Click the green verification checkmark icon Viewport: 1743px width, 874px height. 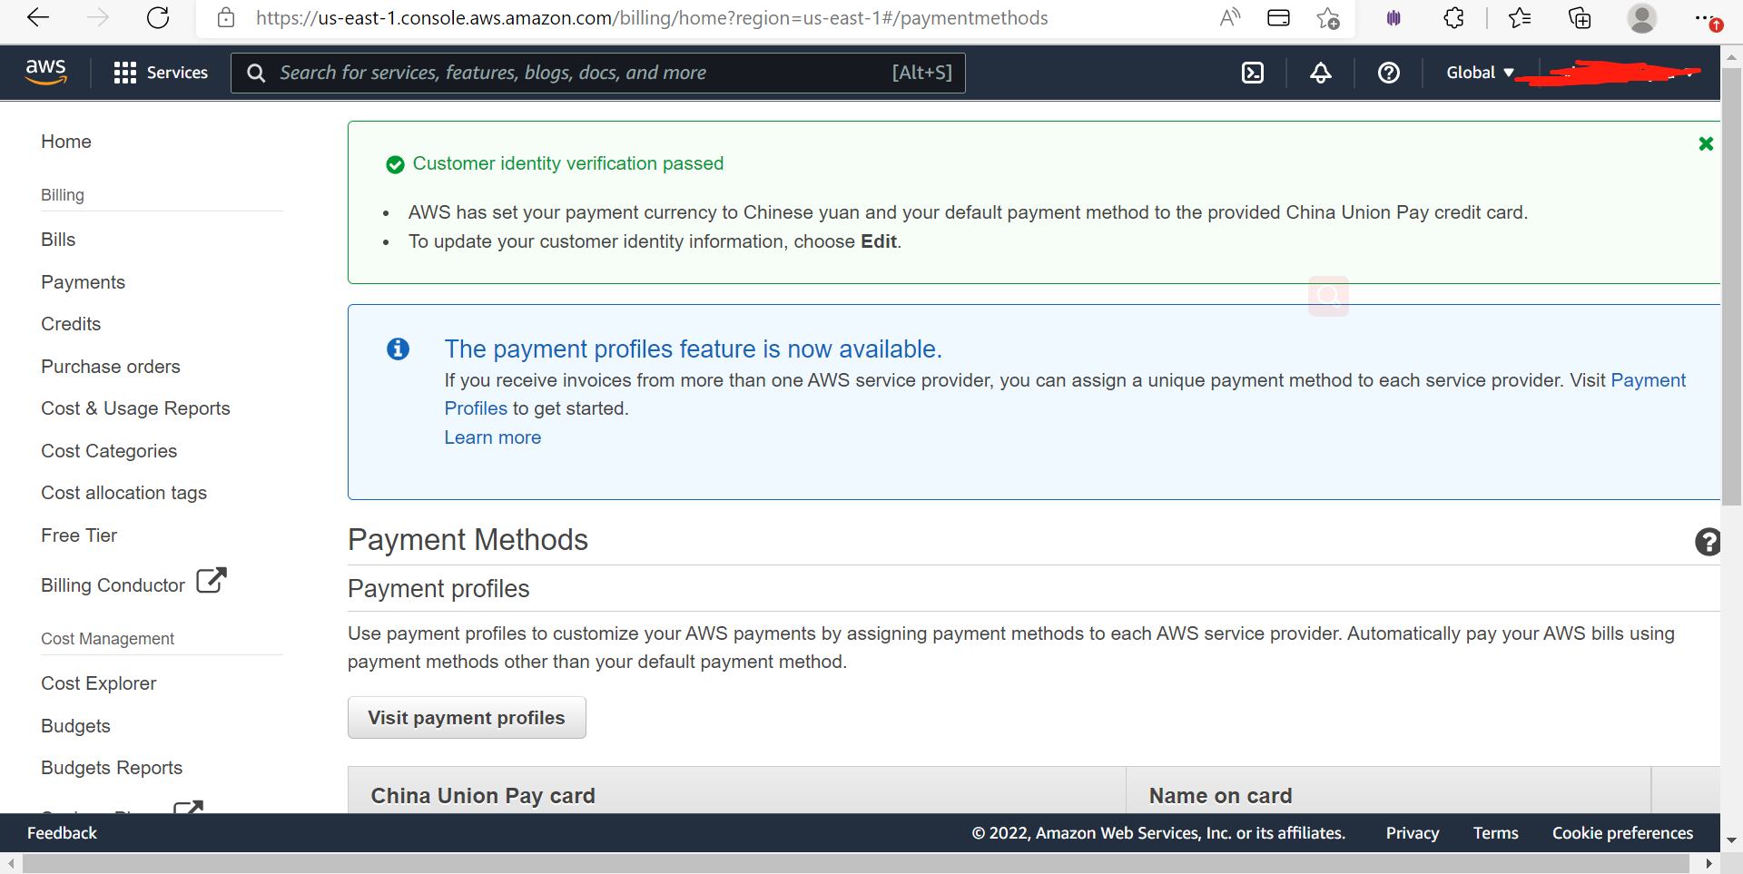coord(395,164)
